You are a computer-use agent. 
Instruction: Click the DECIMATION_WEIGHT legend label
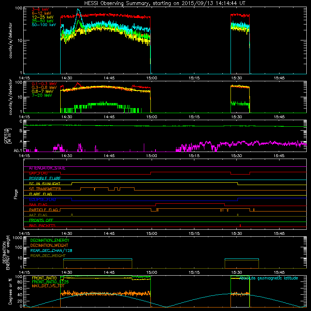pyautogui.click(x=49, y=246)
